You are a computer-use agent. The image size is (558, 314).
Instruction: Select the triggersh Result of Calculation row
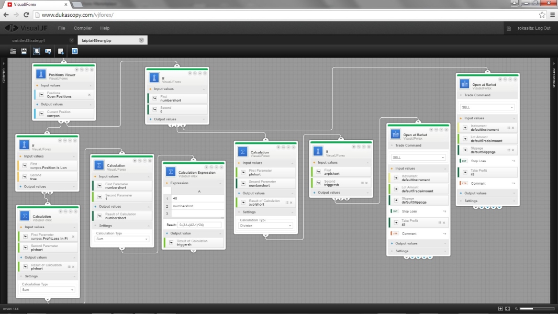click(194, 242)
